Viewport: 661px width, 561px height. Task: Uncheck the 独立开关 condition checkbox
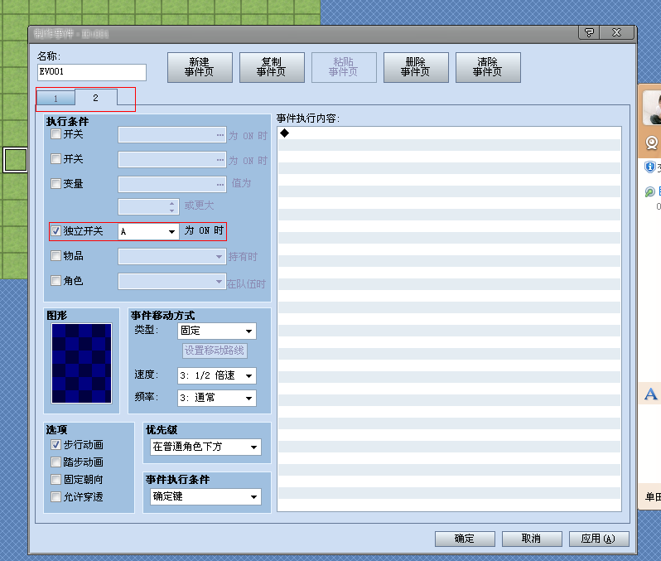[x=55, y=230]
